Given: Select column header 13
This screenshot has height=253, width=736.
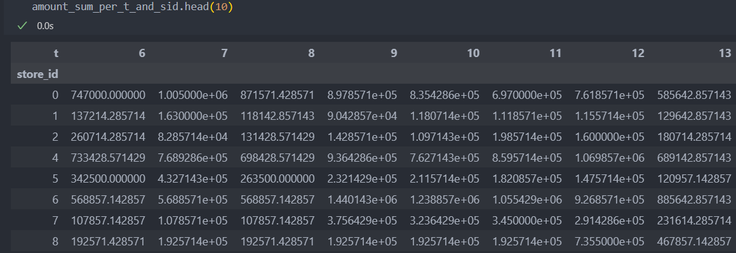Looking at the screenshot, I should click(725, 53).
